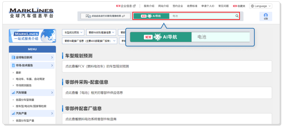The image size is (283, 130).
Task: Click the green AI导航 button
Action: pos(151,16)
